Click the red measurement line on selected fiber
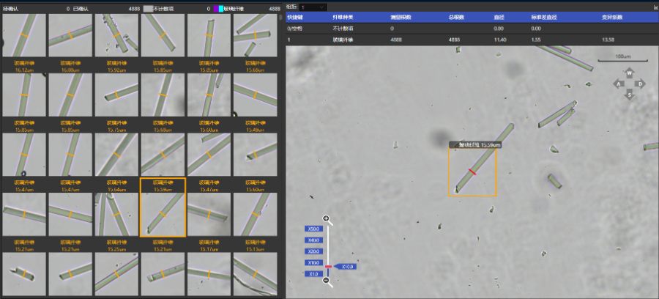 tap(473, 171)
